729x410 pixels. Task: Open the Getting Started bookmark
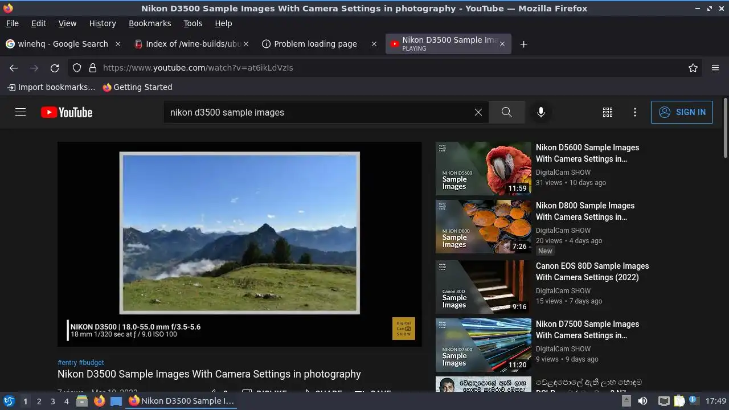[x=137, y=87]
